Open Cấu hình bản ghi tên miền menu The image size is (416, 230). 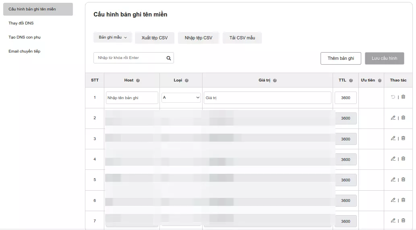[38, 9]
